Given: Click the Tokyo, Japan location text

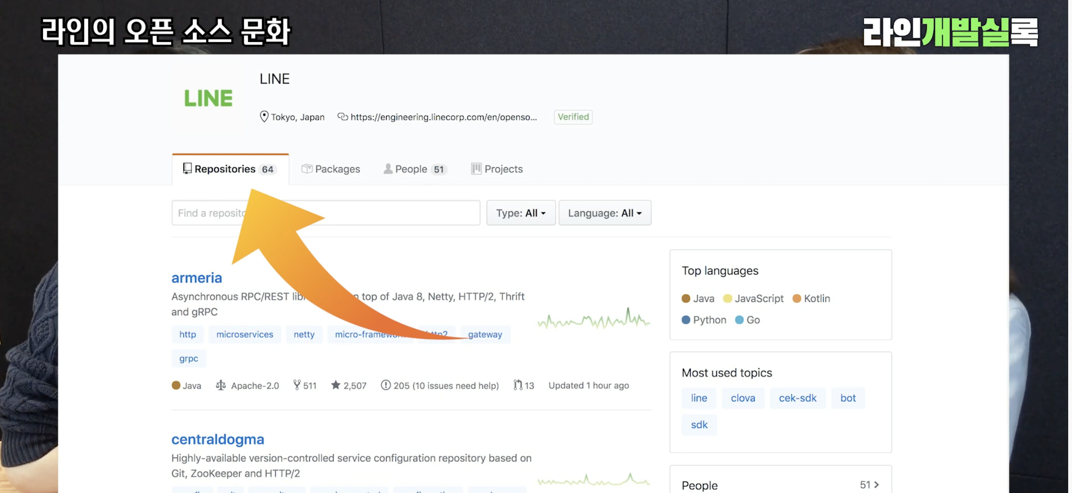Looking at the screenshot, I should [x=298, y=117].
